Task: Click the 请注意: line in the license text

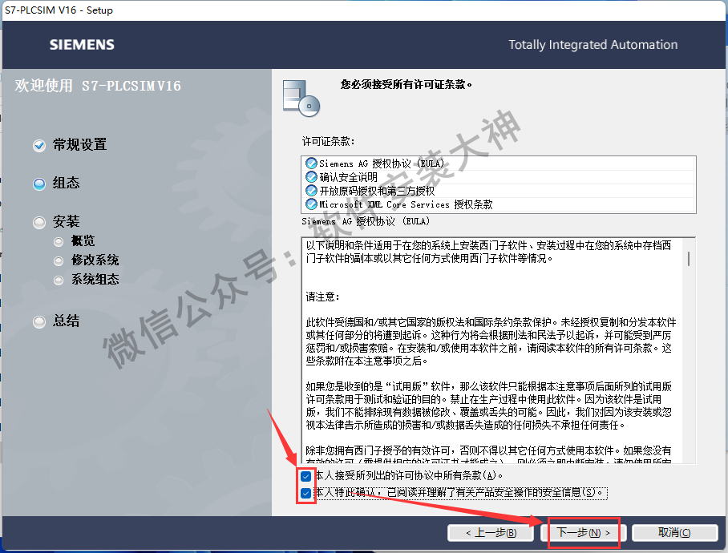Action: click(322, 297)
